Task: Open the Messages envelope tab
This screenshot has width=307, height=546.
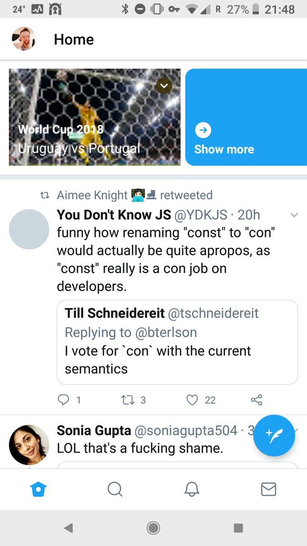Action: coord(268,489)
